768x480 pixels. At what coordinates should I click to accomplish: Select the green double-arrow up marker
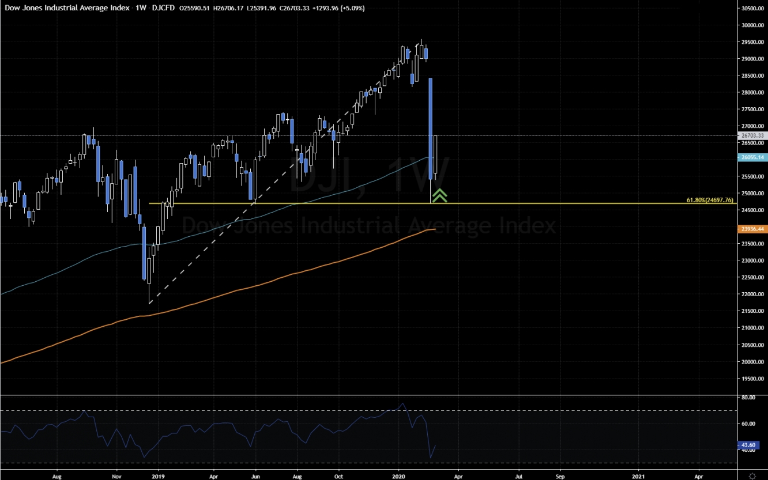click(x=440, y=195)
